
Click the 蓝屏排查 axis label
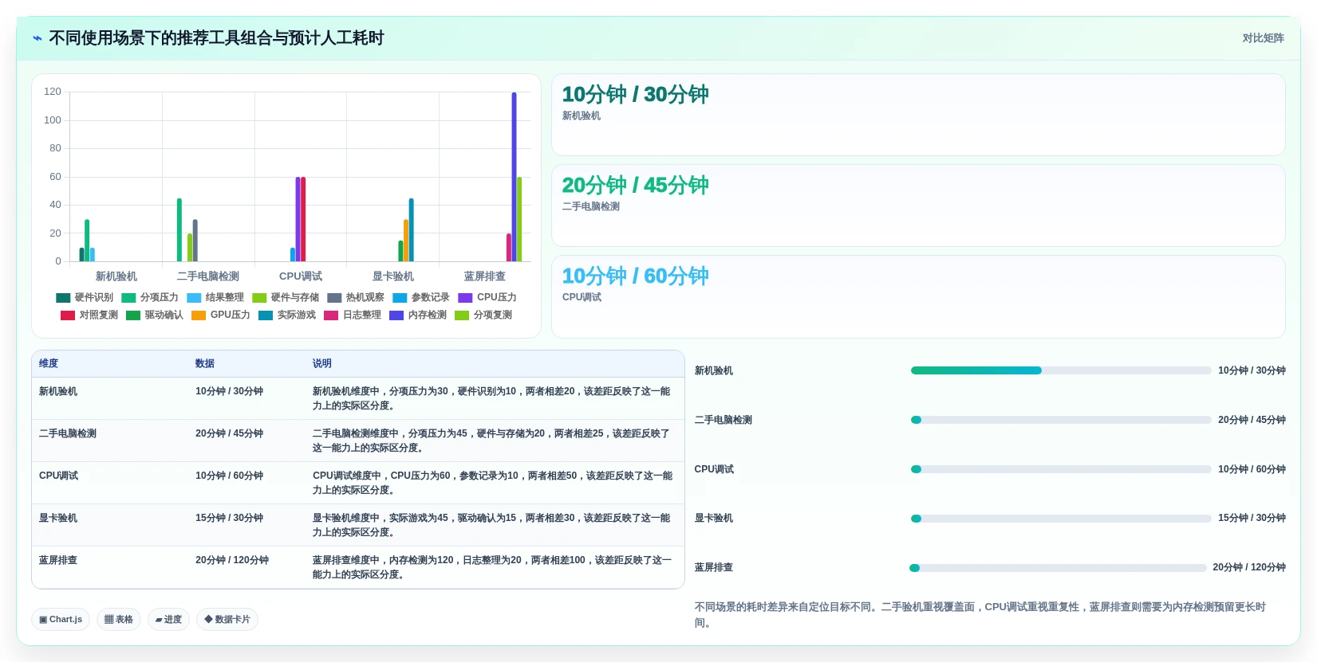485,276
